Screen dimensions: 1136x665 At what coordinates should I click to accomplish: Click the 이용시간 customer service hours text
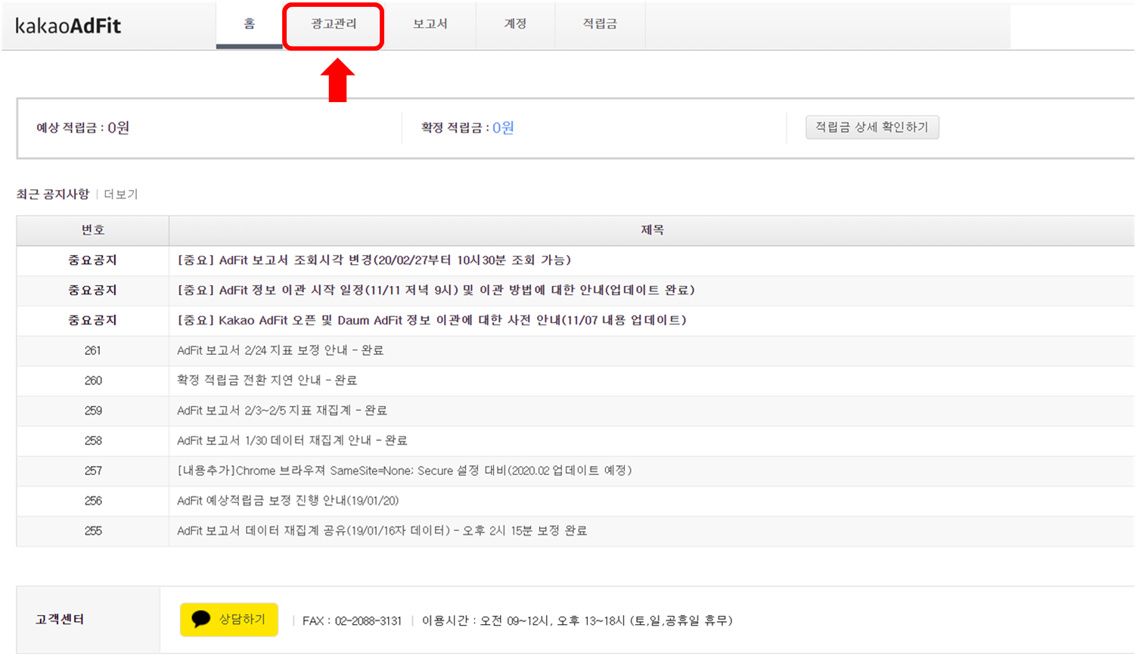(x=577, y=621)
